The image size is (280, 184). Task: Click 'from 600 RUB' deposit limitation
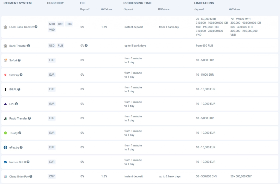pos(204,46)
